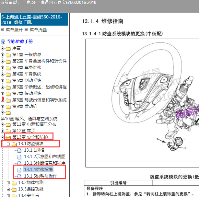199x197 pixels.
Task: Click 引出编号 table header cell
Action: coord(118,183)
